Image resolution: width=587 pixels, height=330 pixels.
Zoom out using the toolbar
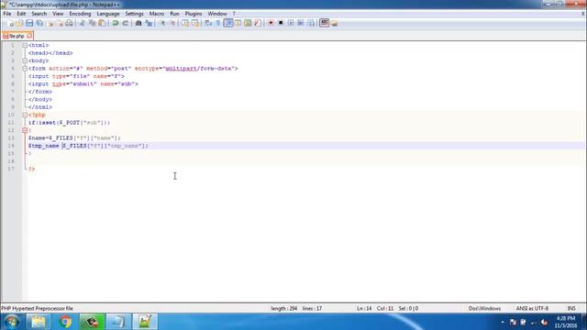click(172, 23)
